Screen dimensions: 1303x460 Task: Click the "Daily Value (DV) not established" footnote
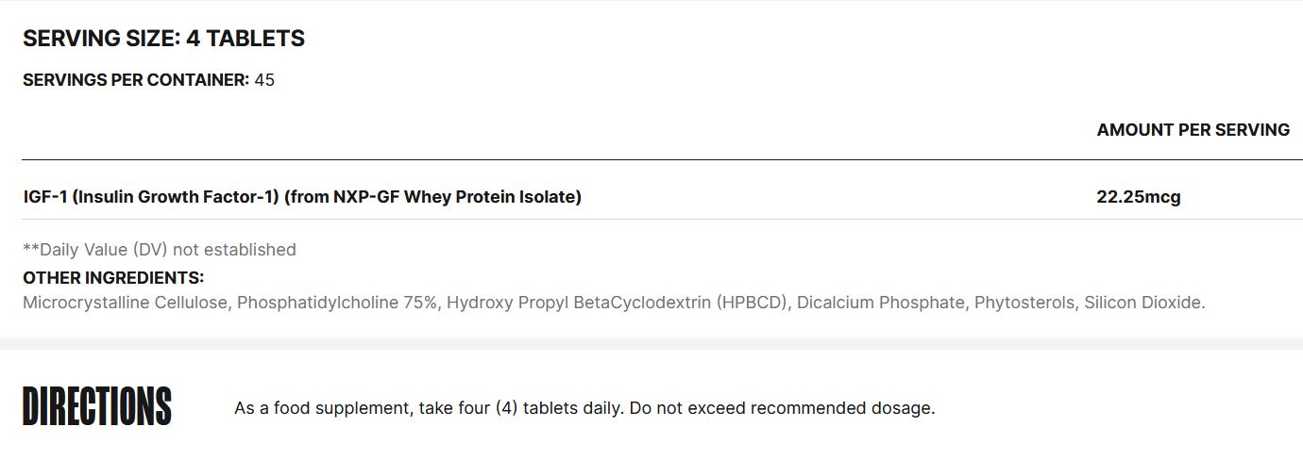pyautogui.click(x=167, y=250)
